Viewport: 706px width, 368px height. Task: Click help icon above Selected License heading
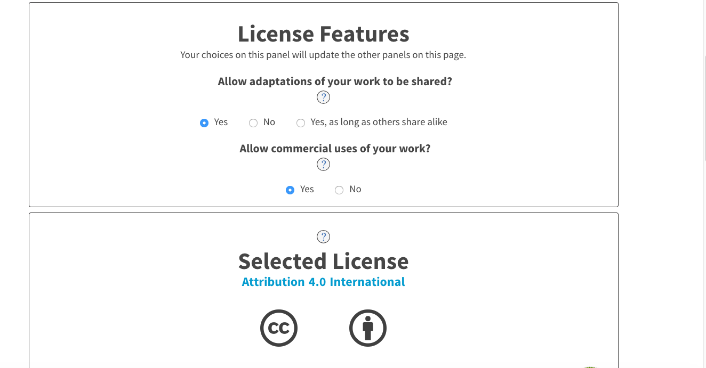(x=323, y=237)
